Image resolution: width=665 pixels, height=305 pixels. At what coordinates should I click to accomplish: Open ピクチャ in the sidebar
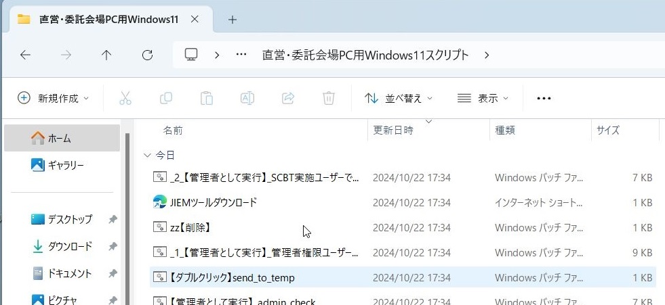point(62,300)
